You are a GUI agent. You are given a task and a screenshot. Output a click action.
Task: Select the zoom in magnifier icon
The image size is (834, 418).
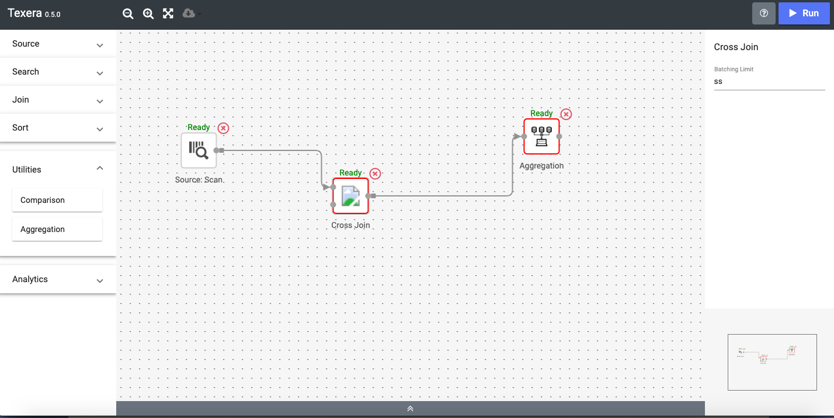[148, 13]
